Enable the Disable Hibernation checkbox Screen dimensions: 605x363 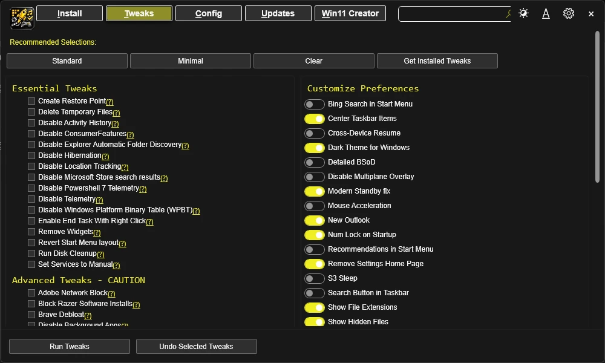click(x=31, y=155)
